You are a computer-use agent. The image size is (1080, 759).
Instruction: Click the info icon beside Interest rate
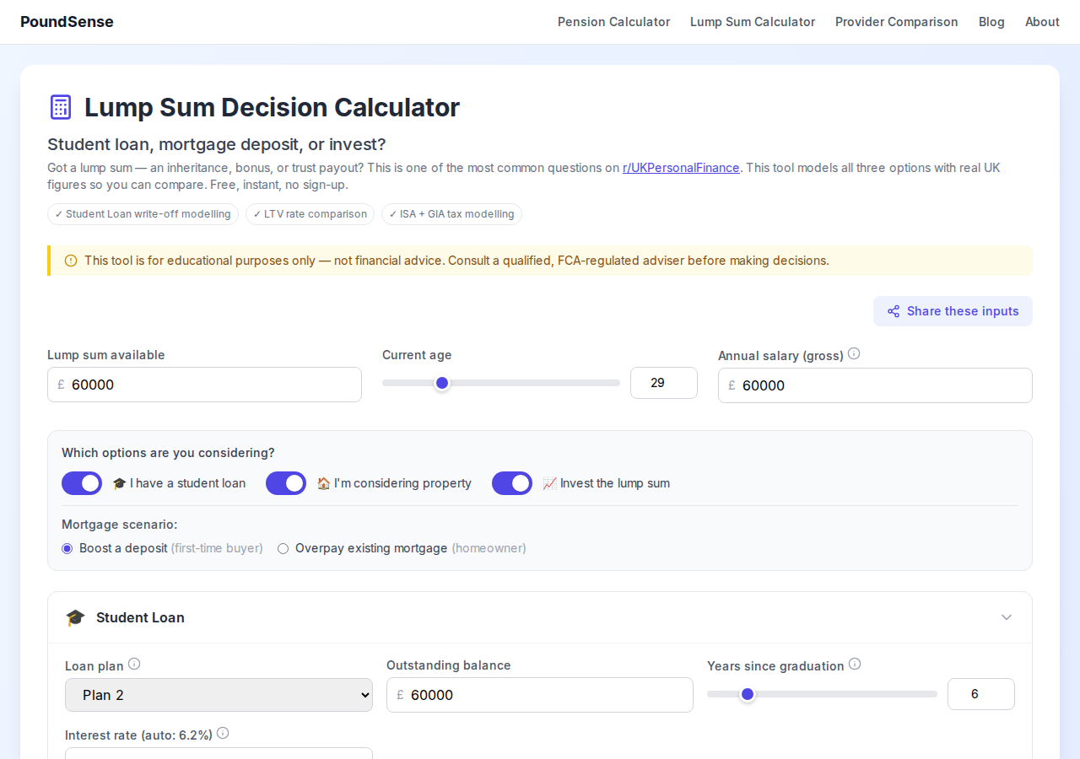222,733
